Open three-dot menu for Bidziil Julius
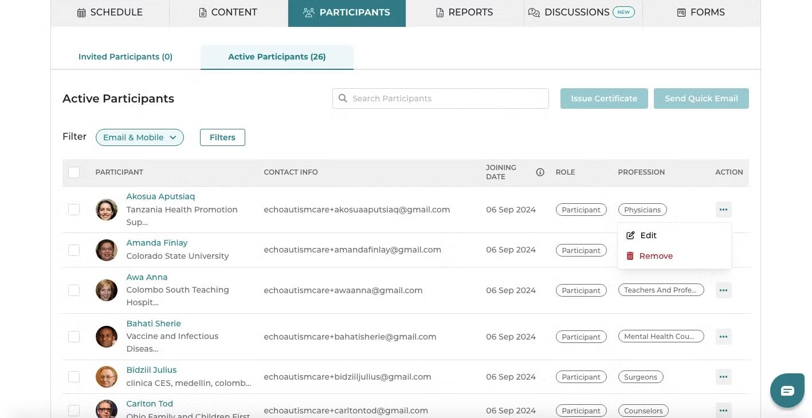The height and width of the screenshot is (418, 812). click(723, 377)
